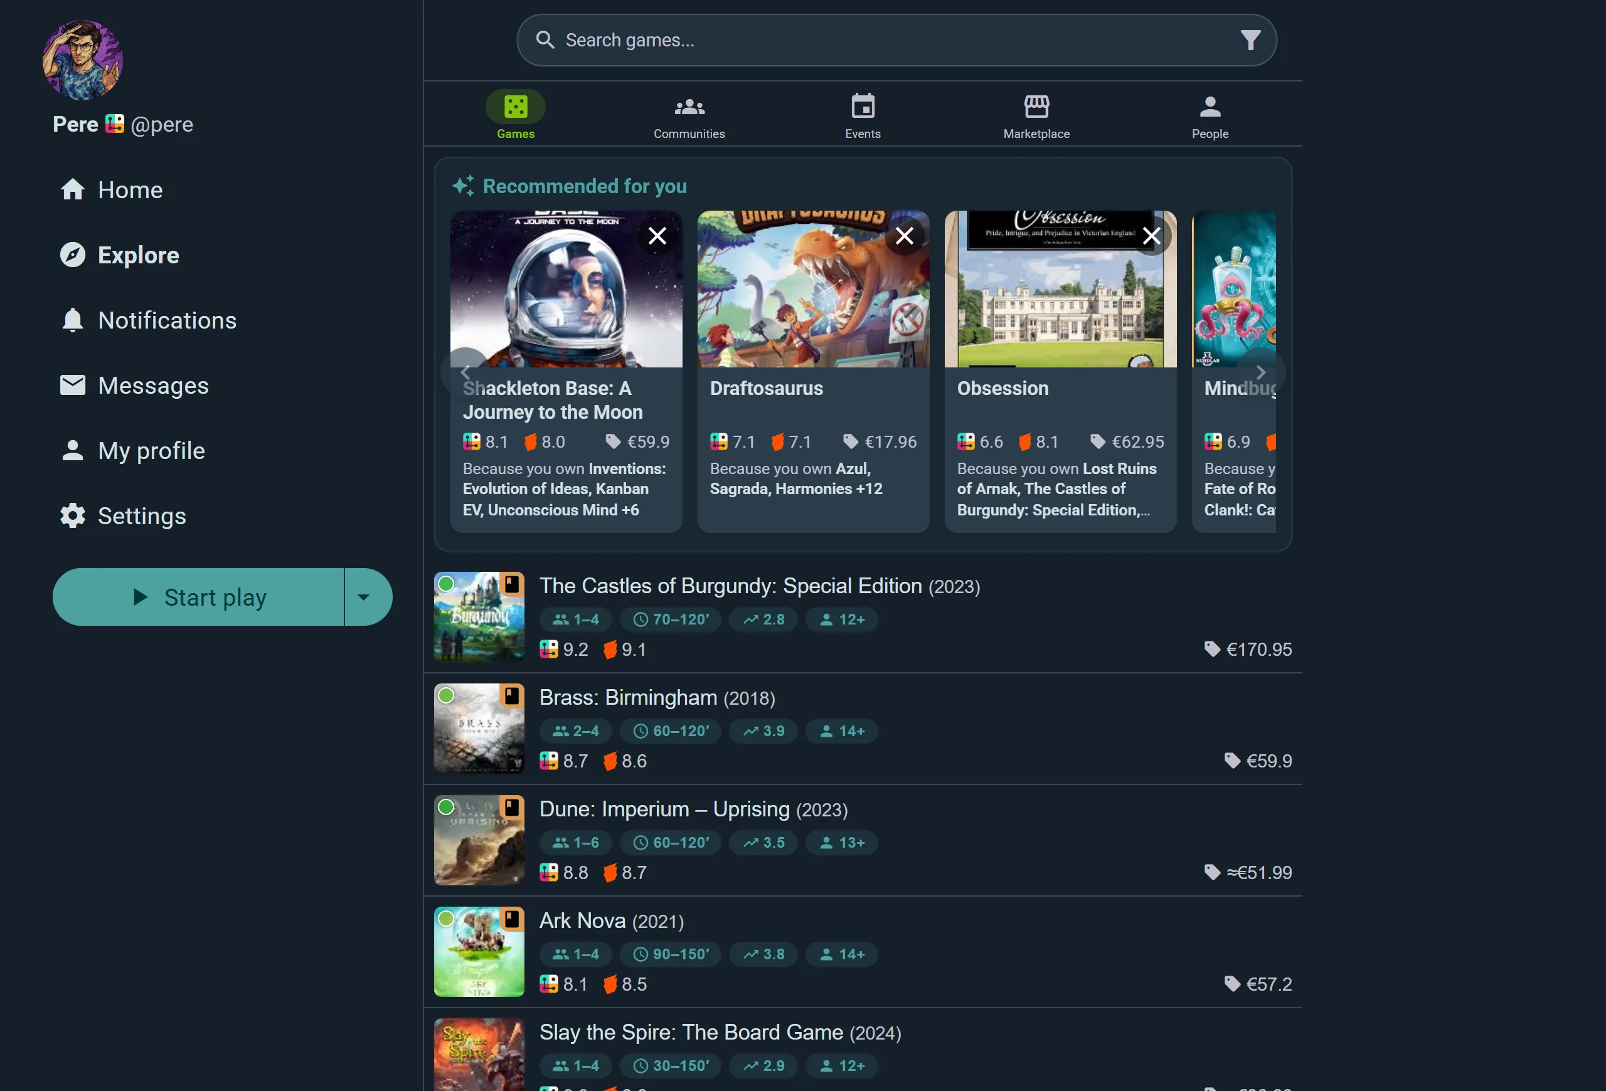This screenshot has height=1091, width=1606.
Task: Click the 12+ age chip on Castles of Burgundy
Action: pos(842,619)
